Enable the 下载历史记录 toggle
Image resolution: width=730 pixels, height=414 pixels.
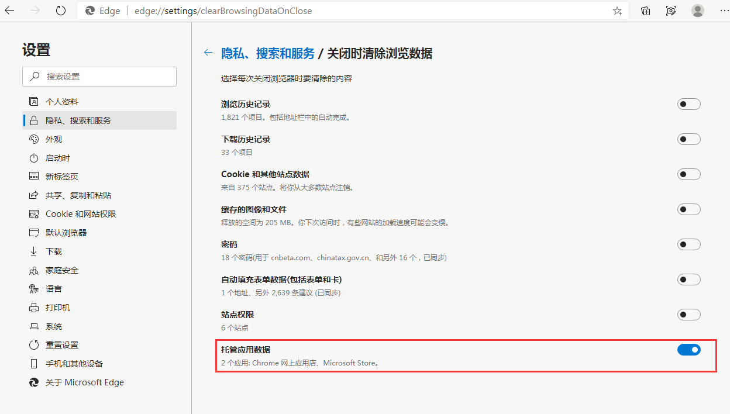[688, 139]
